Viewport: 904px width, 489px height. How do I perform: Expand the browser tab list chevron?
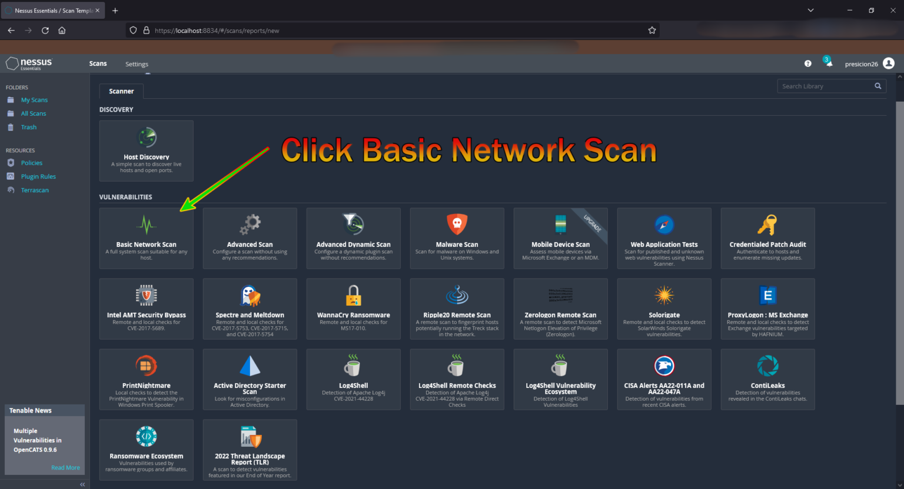pos(810,11)
